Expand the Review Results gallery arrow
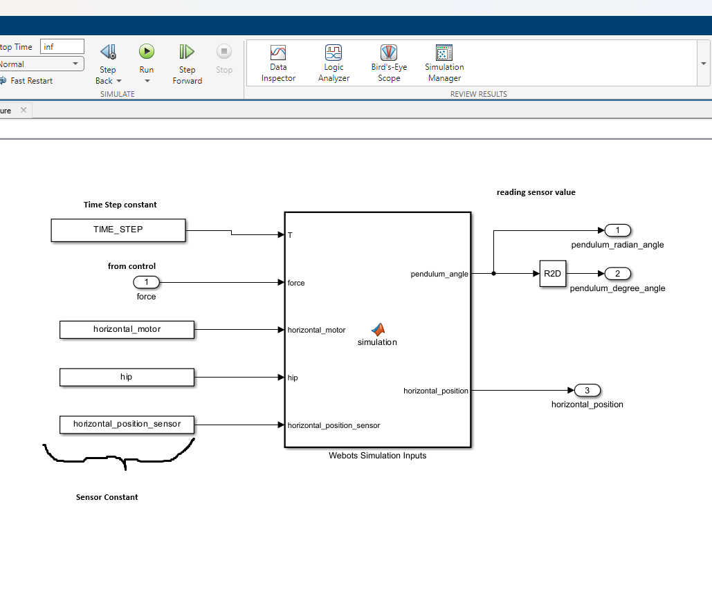 tap(704, 64)
